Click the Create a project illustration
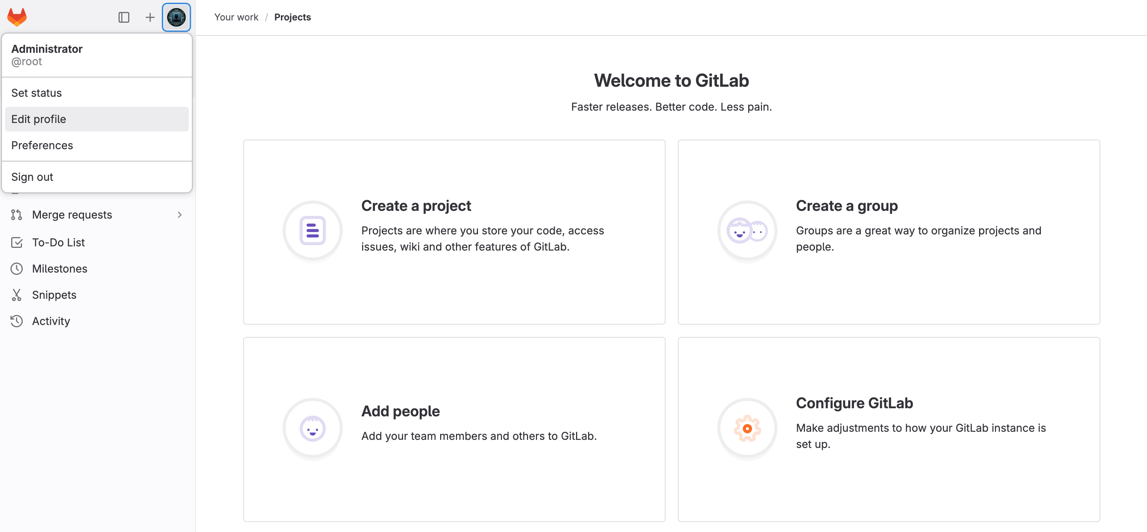Screen dimensions: 1147x532 (313, 231)
